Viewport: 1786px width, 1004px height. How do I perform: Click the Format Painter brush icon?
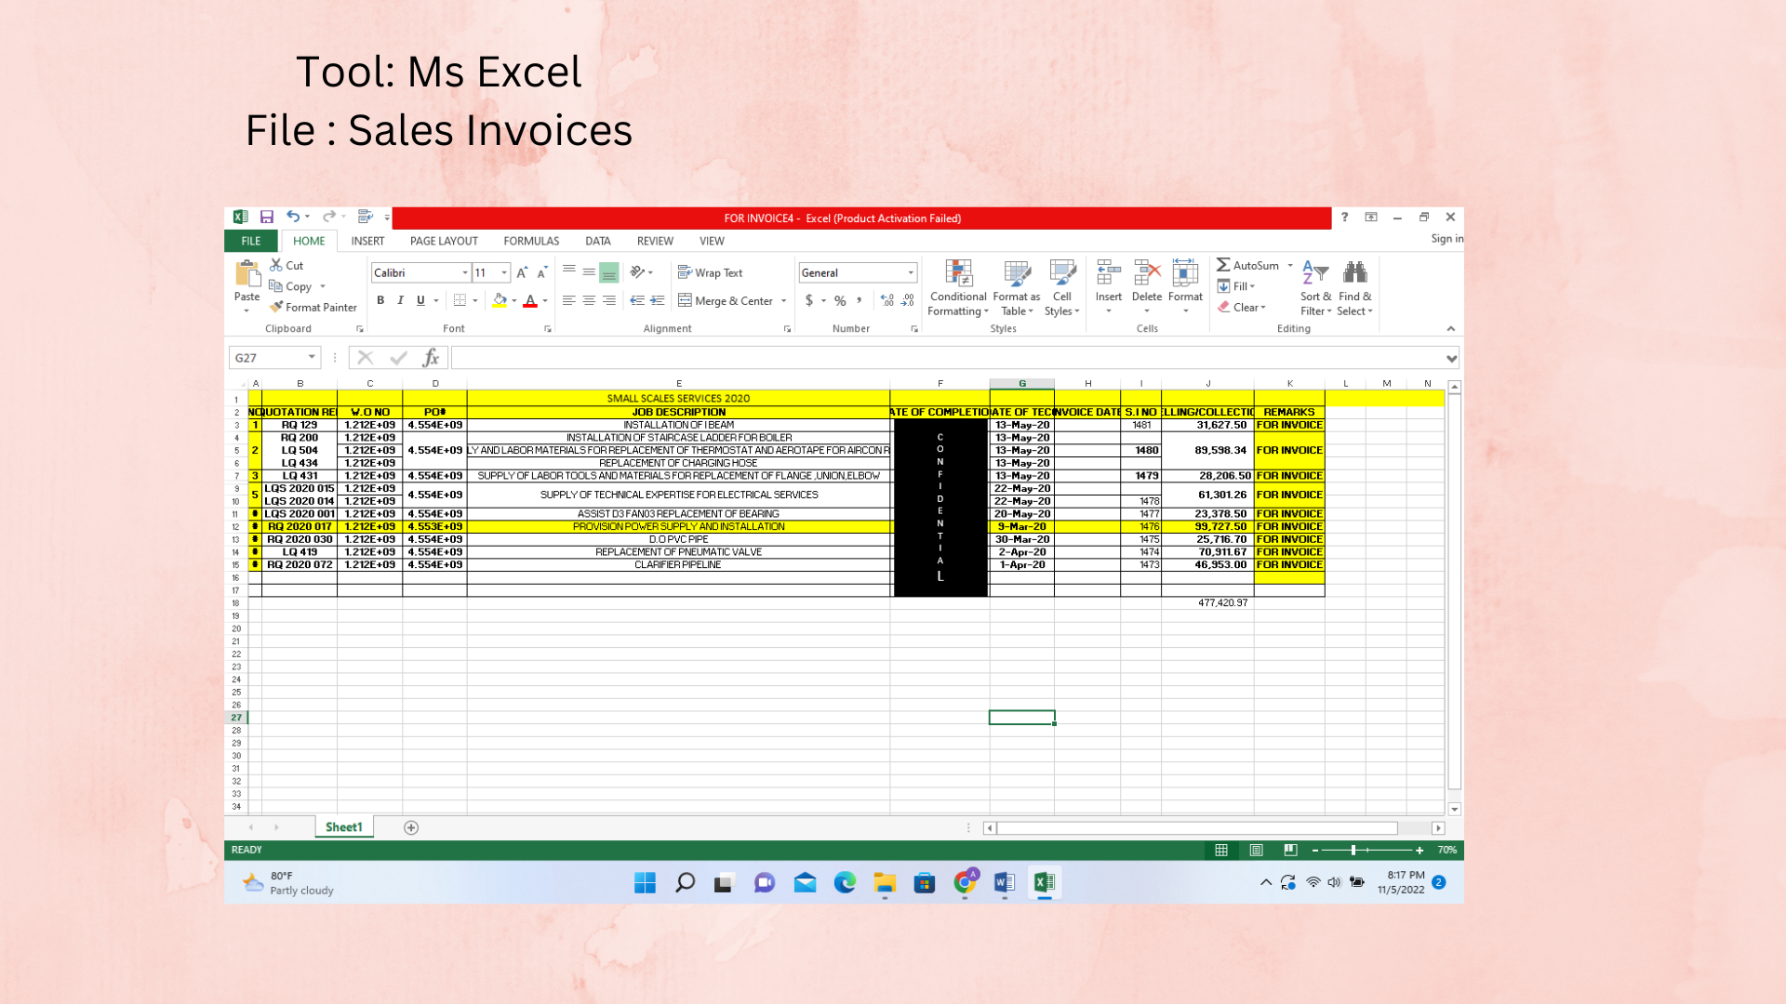(x=276, y=307)
